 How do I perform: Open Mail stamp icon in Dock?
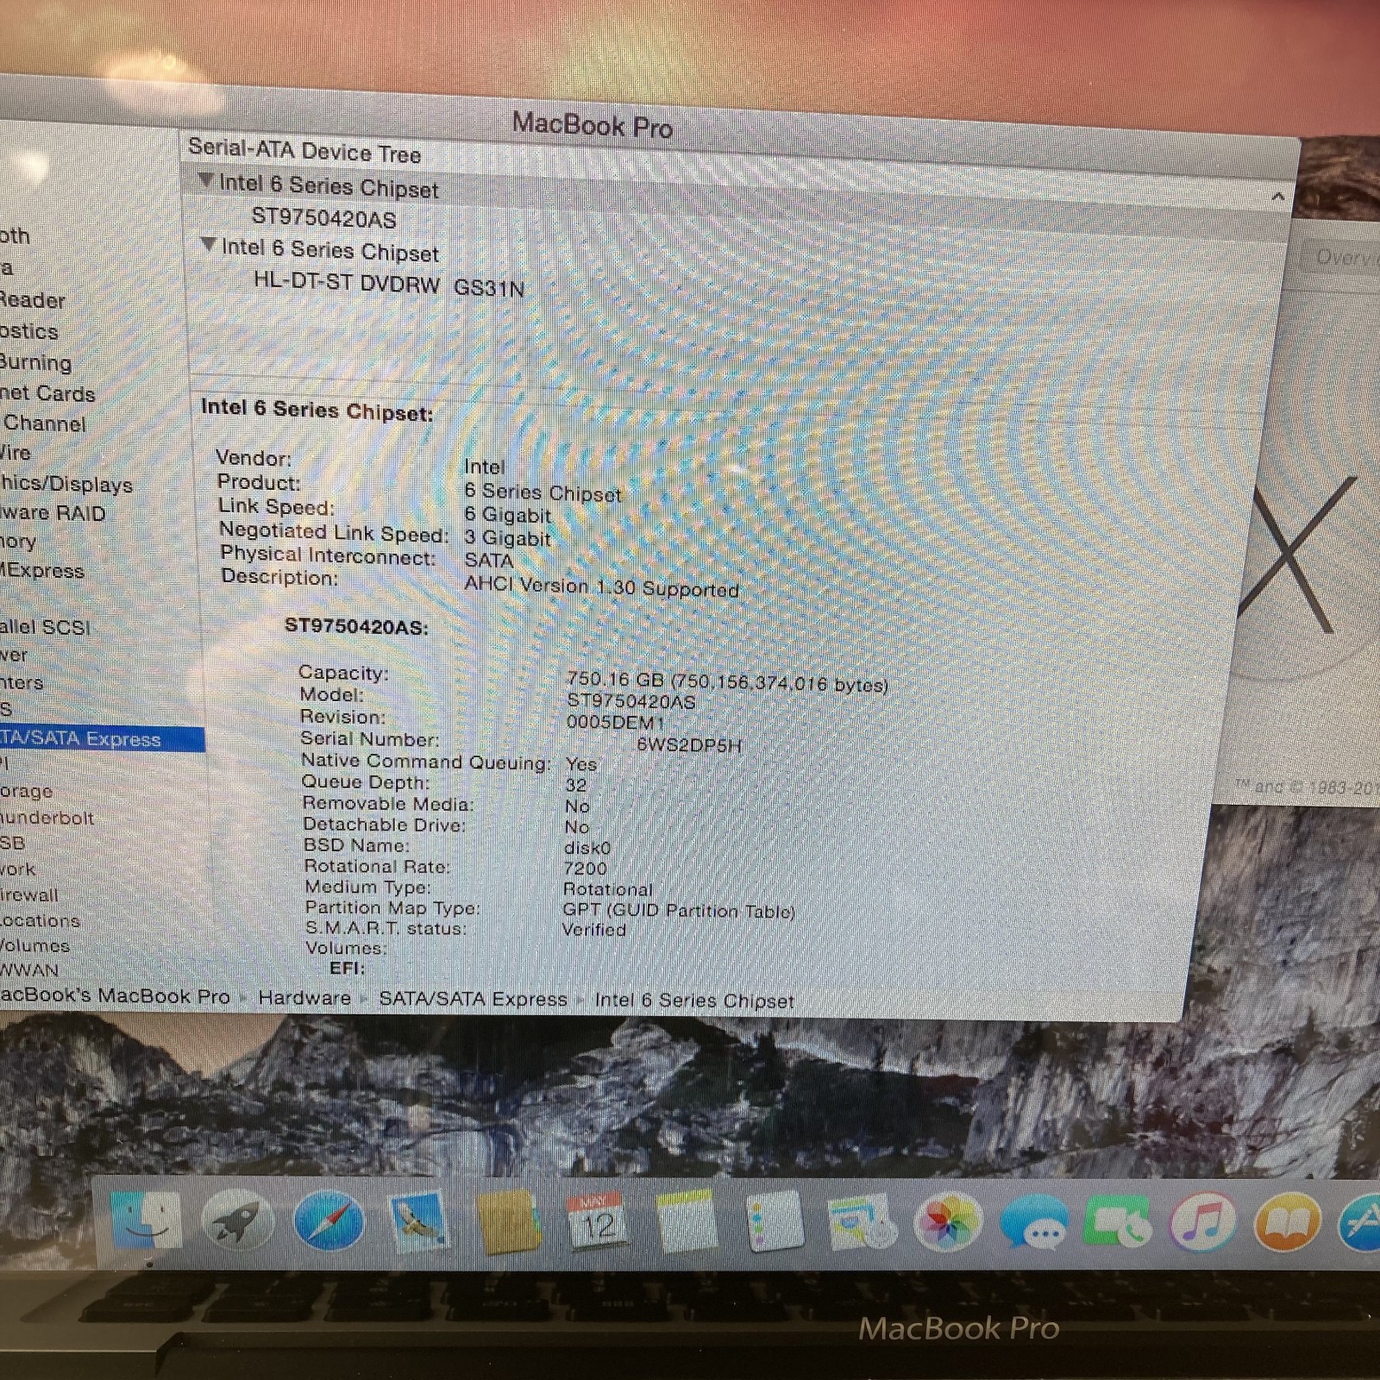[418, 1222]
